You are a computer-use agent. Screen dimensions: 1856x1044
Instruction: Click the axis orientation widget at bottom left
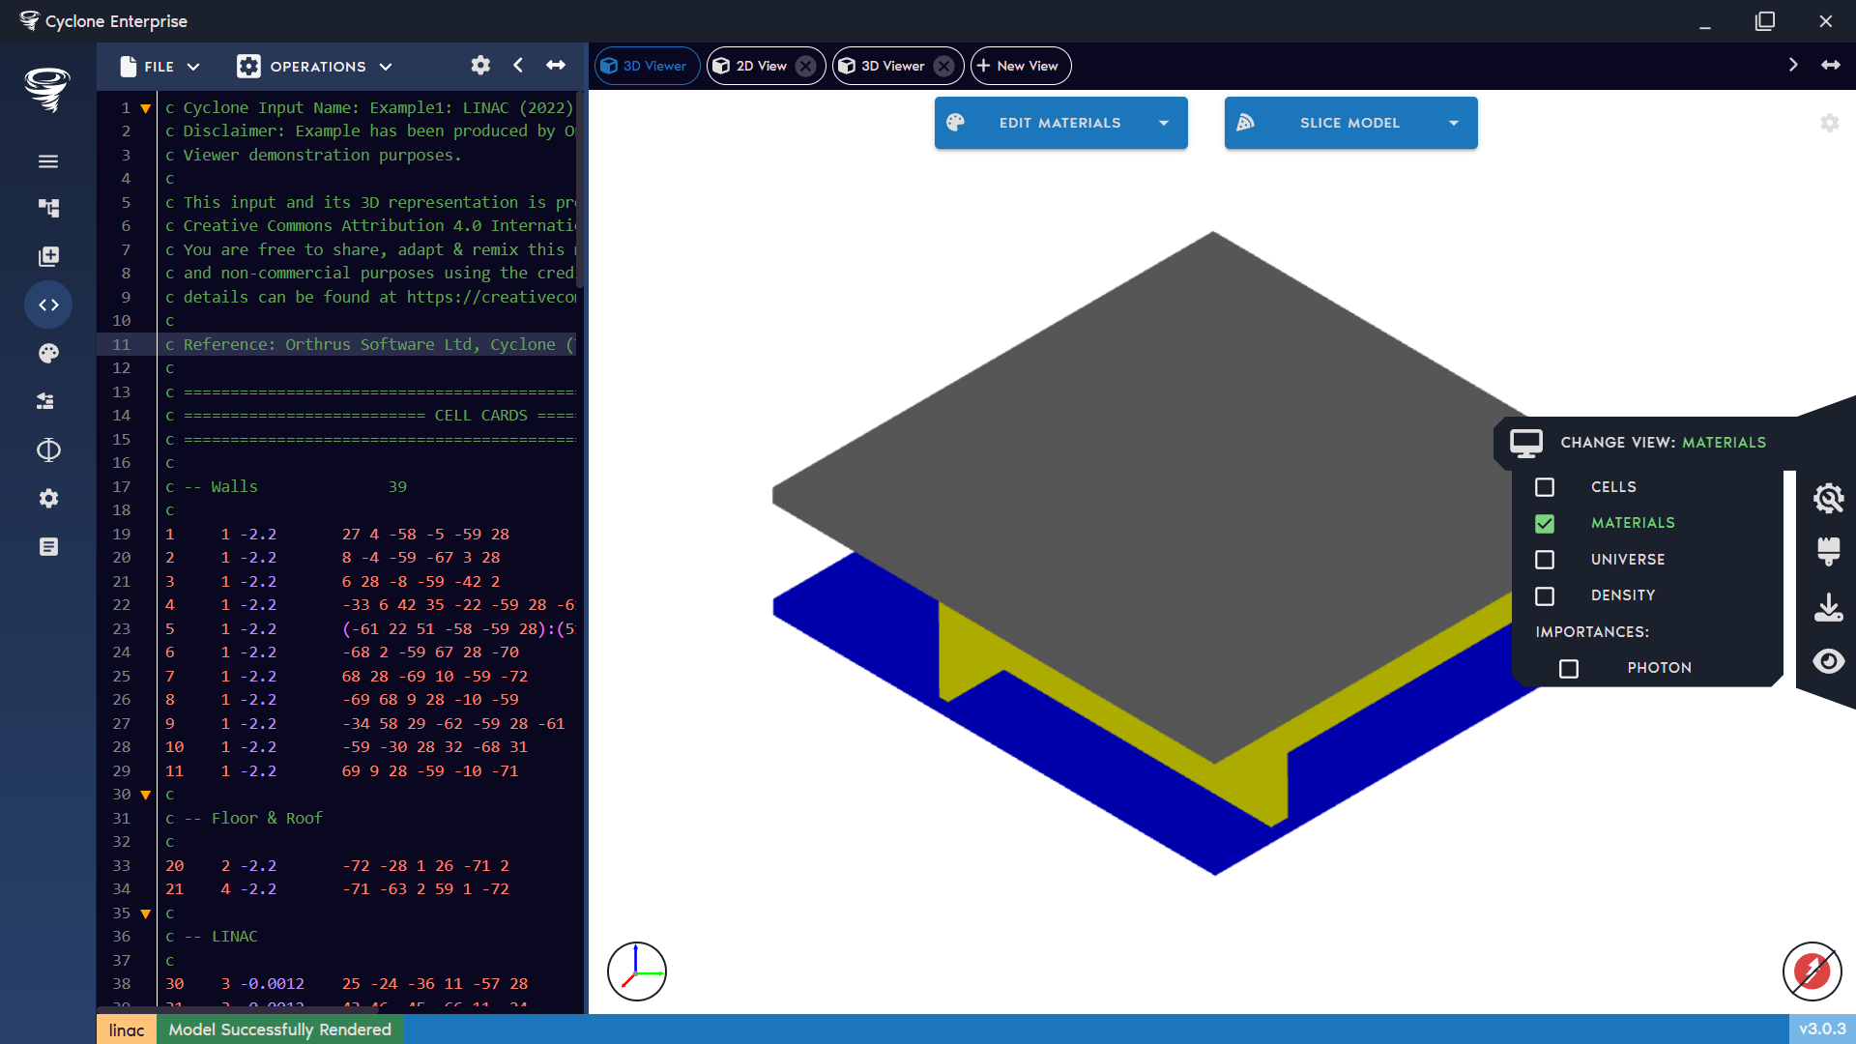tap(636, 971)
